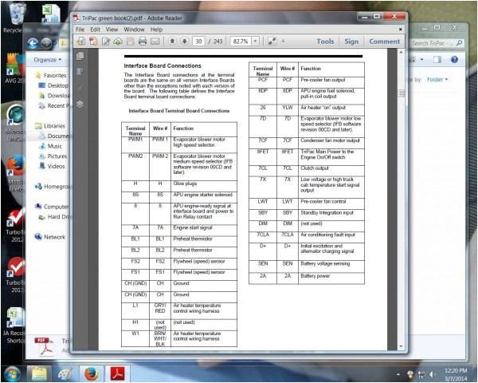The height and width of the screenshot is (383, 478).
Task: Open the Layers side panel
Action: tap(80, 104)
